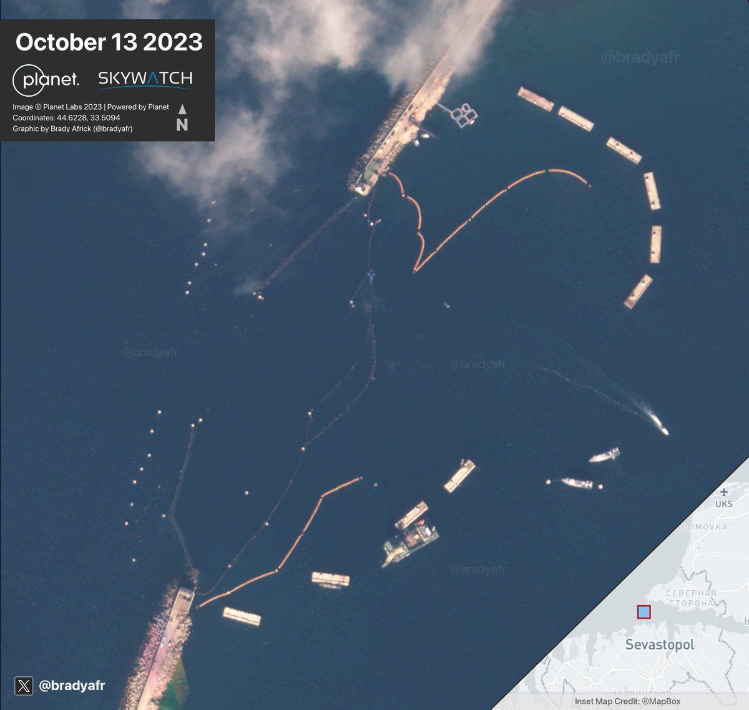Click the X social media logo
749x710 pixels.
pyautogui.click(x=24, y=686)
